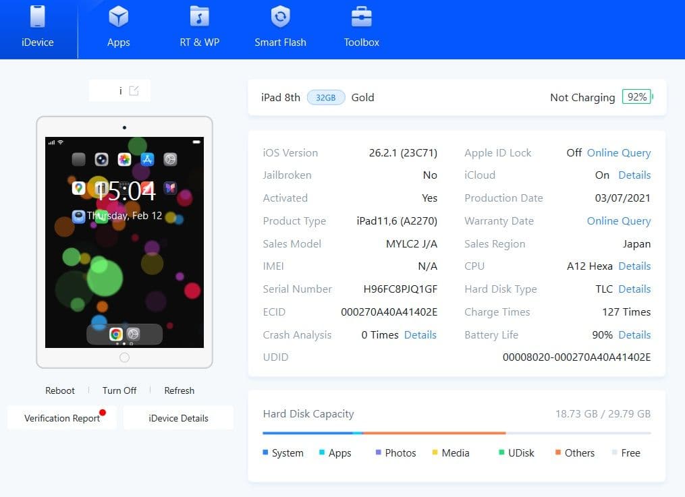Screen dimensions: 685x497
Task: Click the Hard Disk Capacity bar
Action: pyautogui.click(x=457, y=434)
